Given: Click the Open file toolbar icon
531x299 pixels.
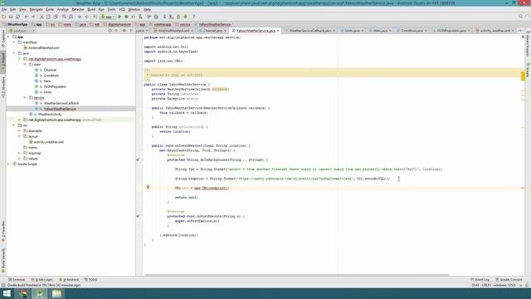Looking at the screenshot, I should [3, 17].
